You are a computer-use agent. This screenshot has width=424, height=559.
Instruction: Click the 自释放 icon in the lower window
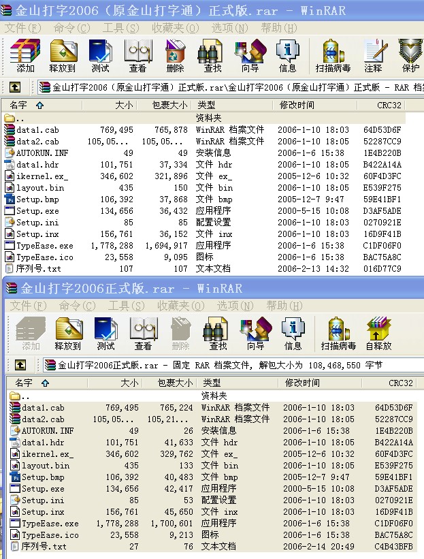tap(379, 334)
